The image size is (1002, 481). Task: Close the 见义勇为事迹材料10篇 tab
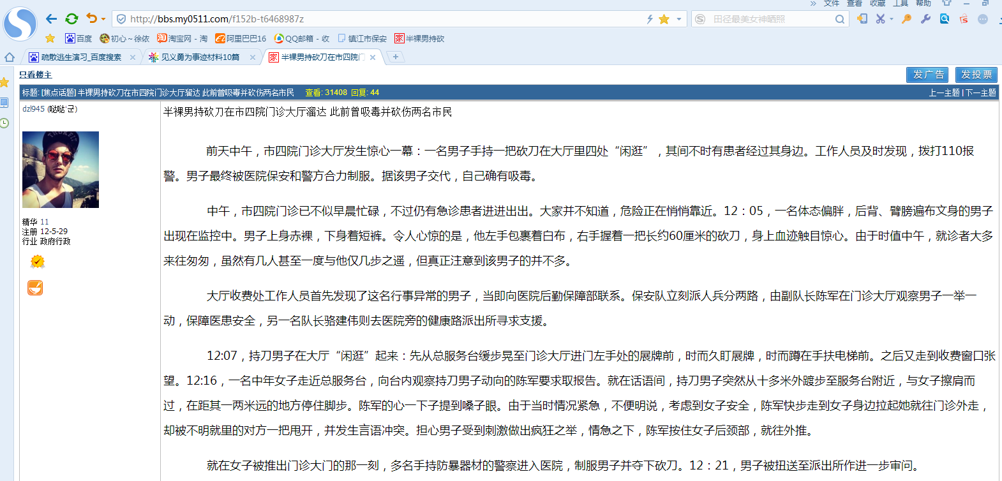tap(253, 57)
